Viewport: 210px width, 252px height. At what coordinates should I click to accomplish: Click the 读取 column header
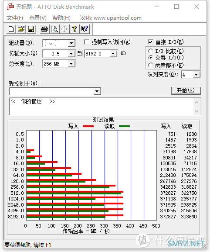coord(187,126)
